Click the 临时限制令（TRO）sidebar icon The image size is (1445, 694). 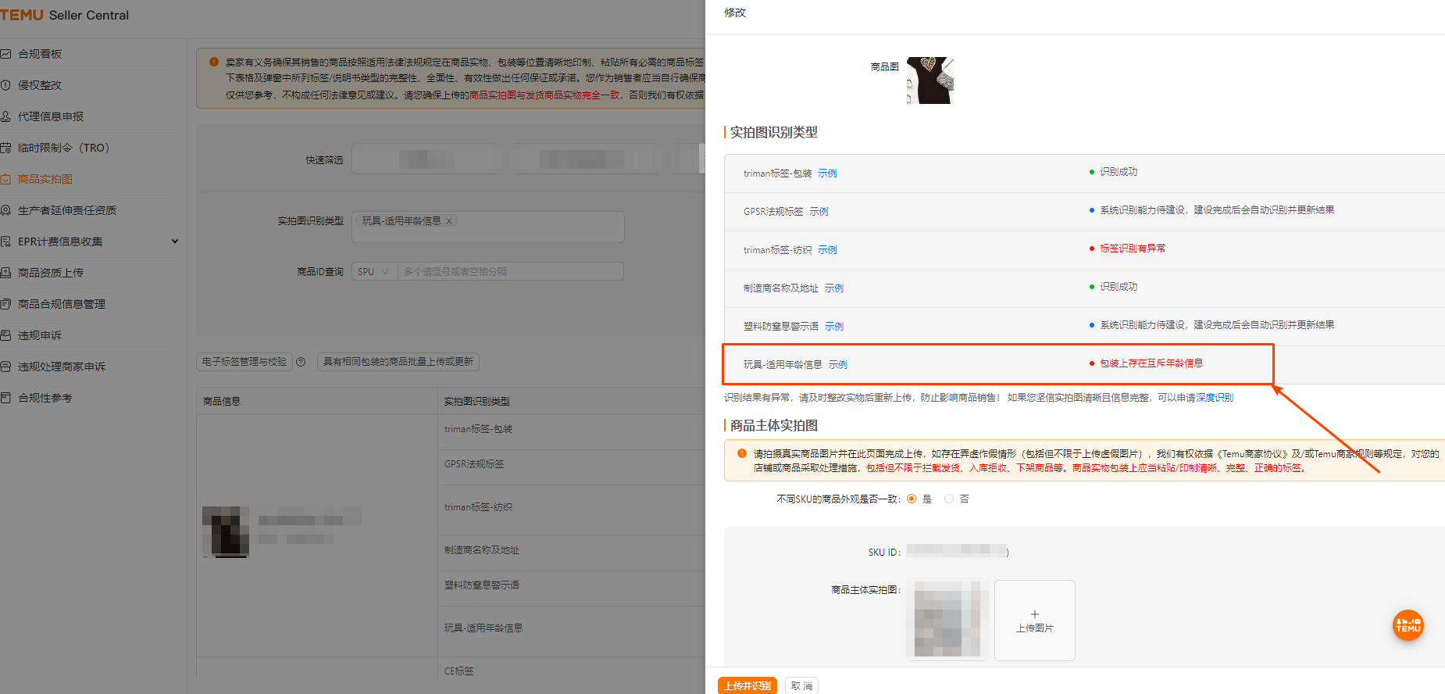click(x=5, y=148)
